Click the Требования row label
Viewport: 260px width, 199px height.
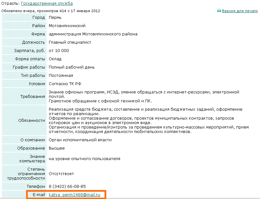click(x=32, y=97)
